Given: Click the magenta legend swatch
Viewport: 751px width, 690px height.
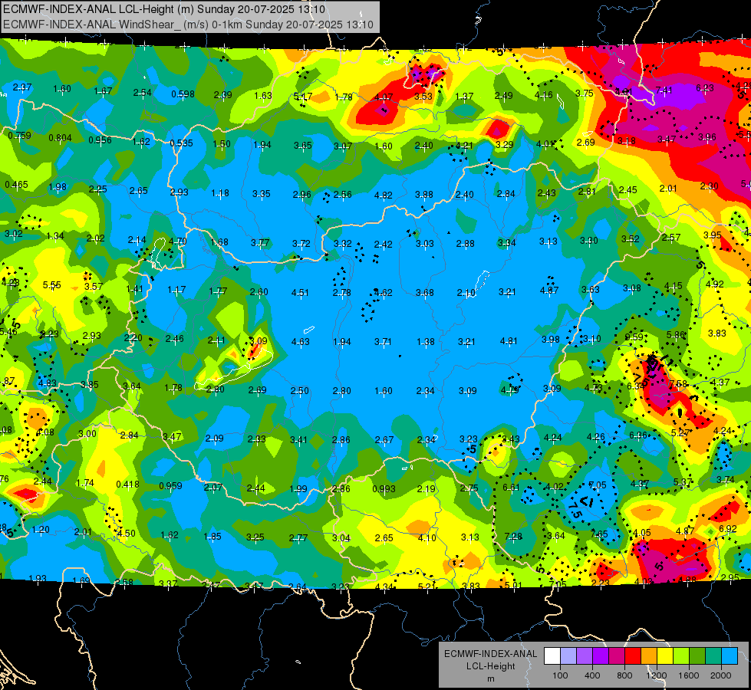Looking at the screenshot, I should click(617, 656).
